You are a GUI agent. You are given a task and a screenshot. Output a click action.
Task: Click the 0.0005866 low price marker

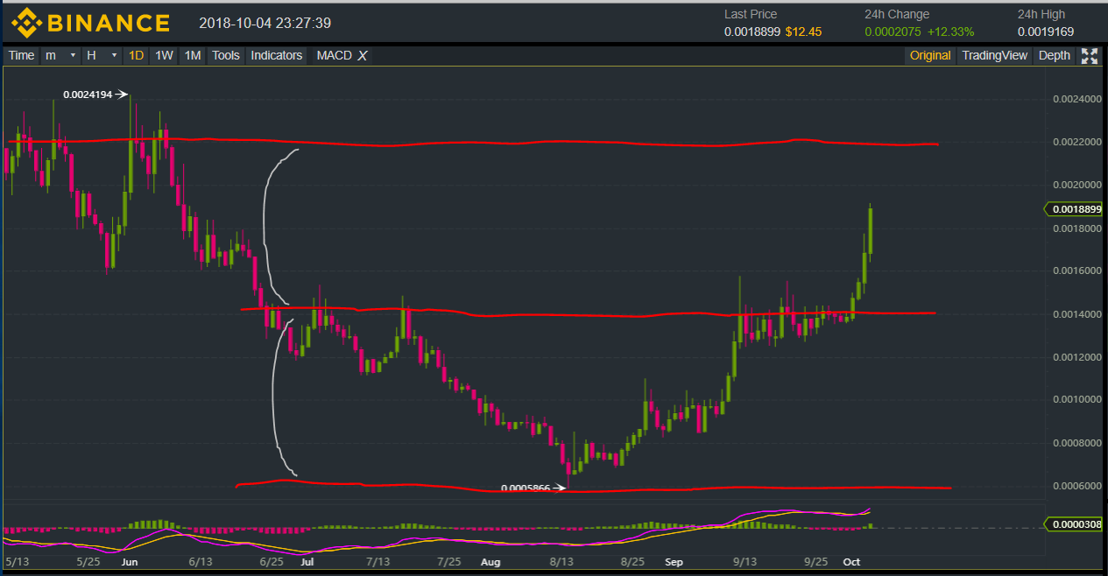pos(526,488)
